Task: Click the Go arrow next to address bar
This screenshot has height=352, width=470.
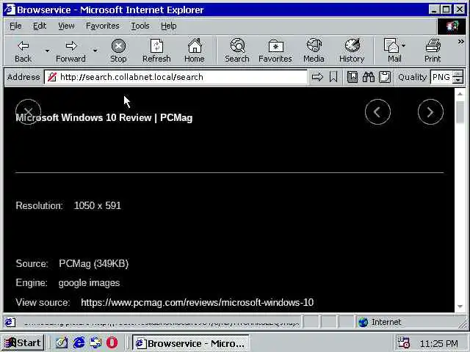Action: 317,77
